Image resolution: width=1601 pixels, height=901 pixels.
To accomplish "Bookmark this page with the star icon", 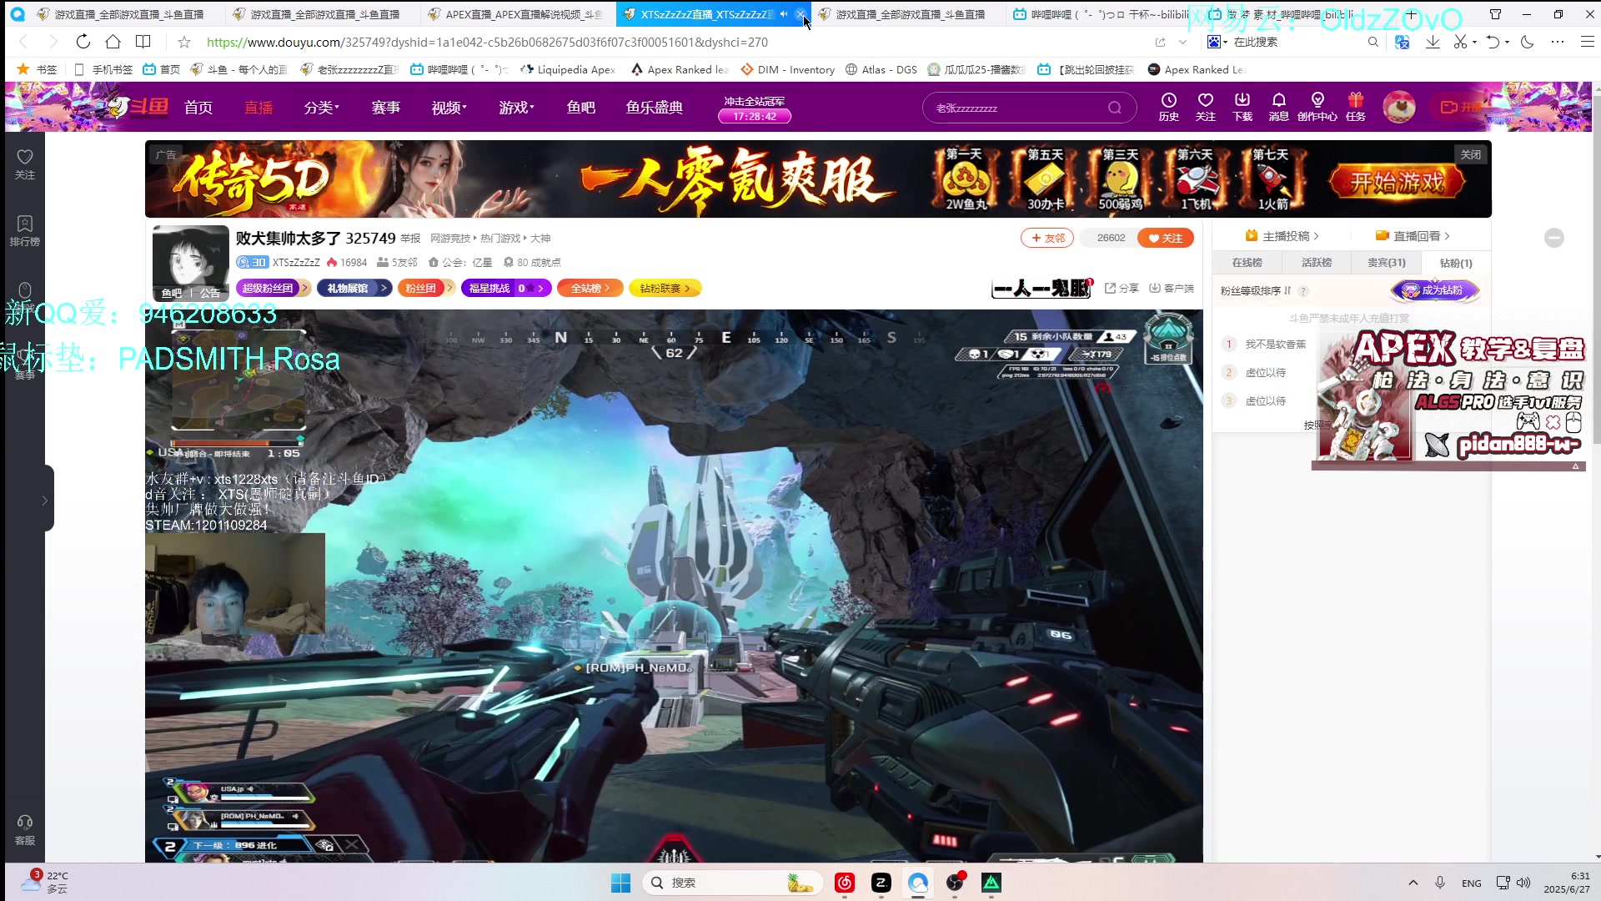I will coord(184,42).
